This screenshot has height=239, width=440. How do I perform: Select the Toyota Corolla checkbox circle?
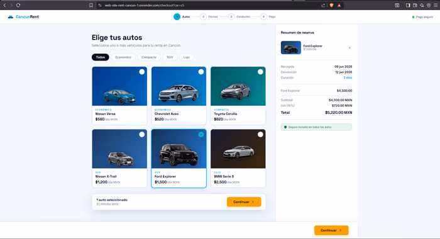pos(260,72)
